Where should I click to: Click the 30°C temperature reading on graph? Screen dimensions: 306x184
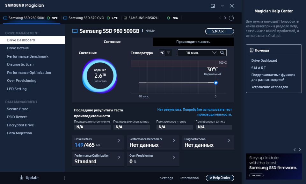click(213, 69)
